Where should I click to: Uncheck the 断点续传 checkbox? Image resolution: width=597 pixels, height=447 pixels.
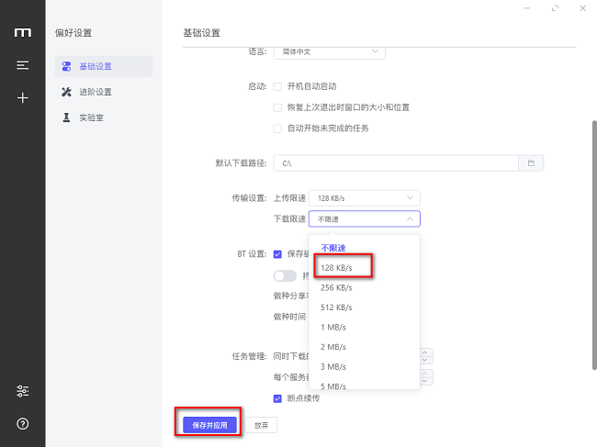277,397
